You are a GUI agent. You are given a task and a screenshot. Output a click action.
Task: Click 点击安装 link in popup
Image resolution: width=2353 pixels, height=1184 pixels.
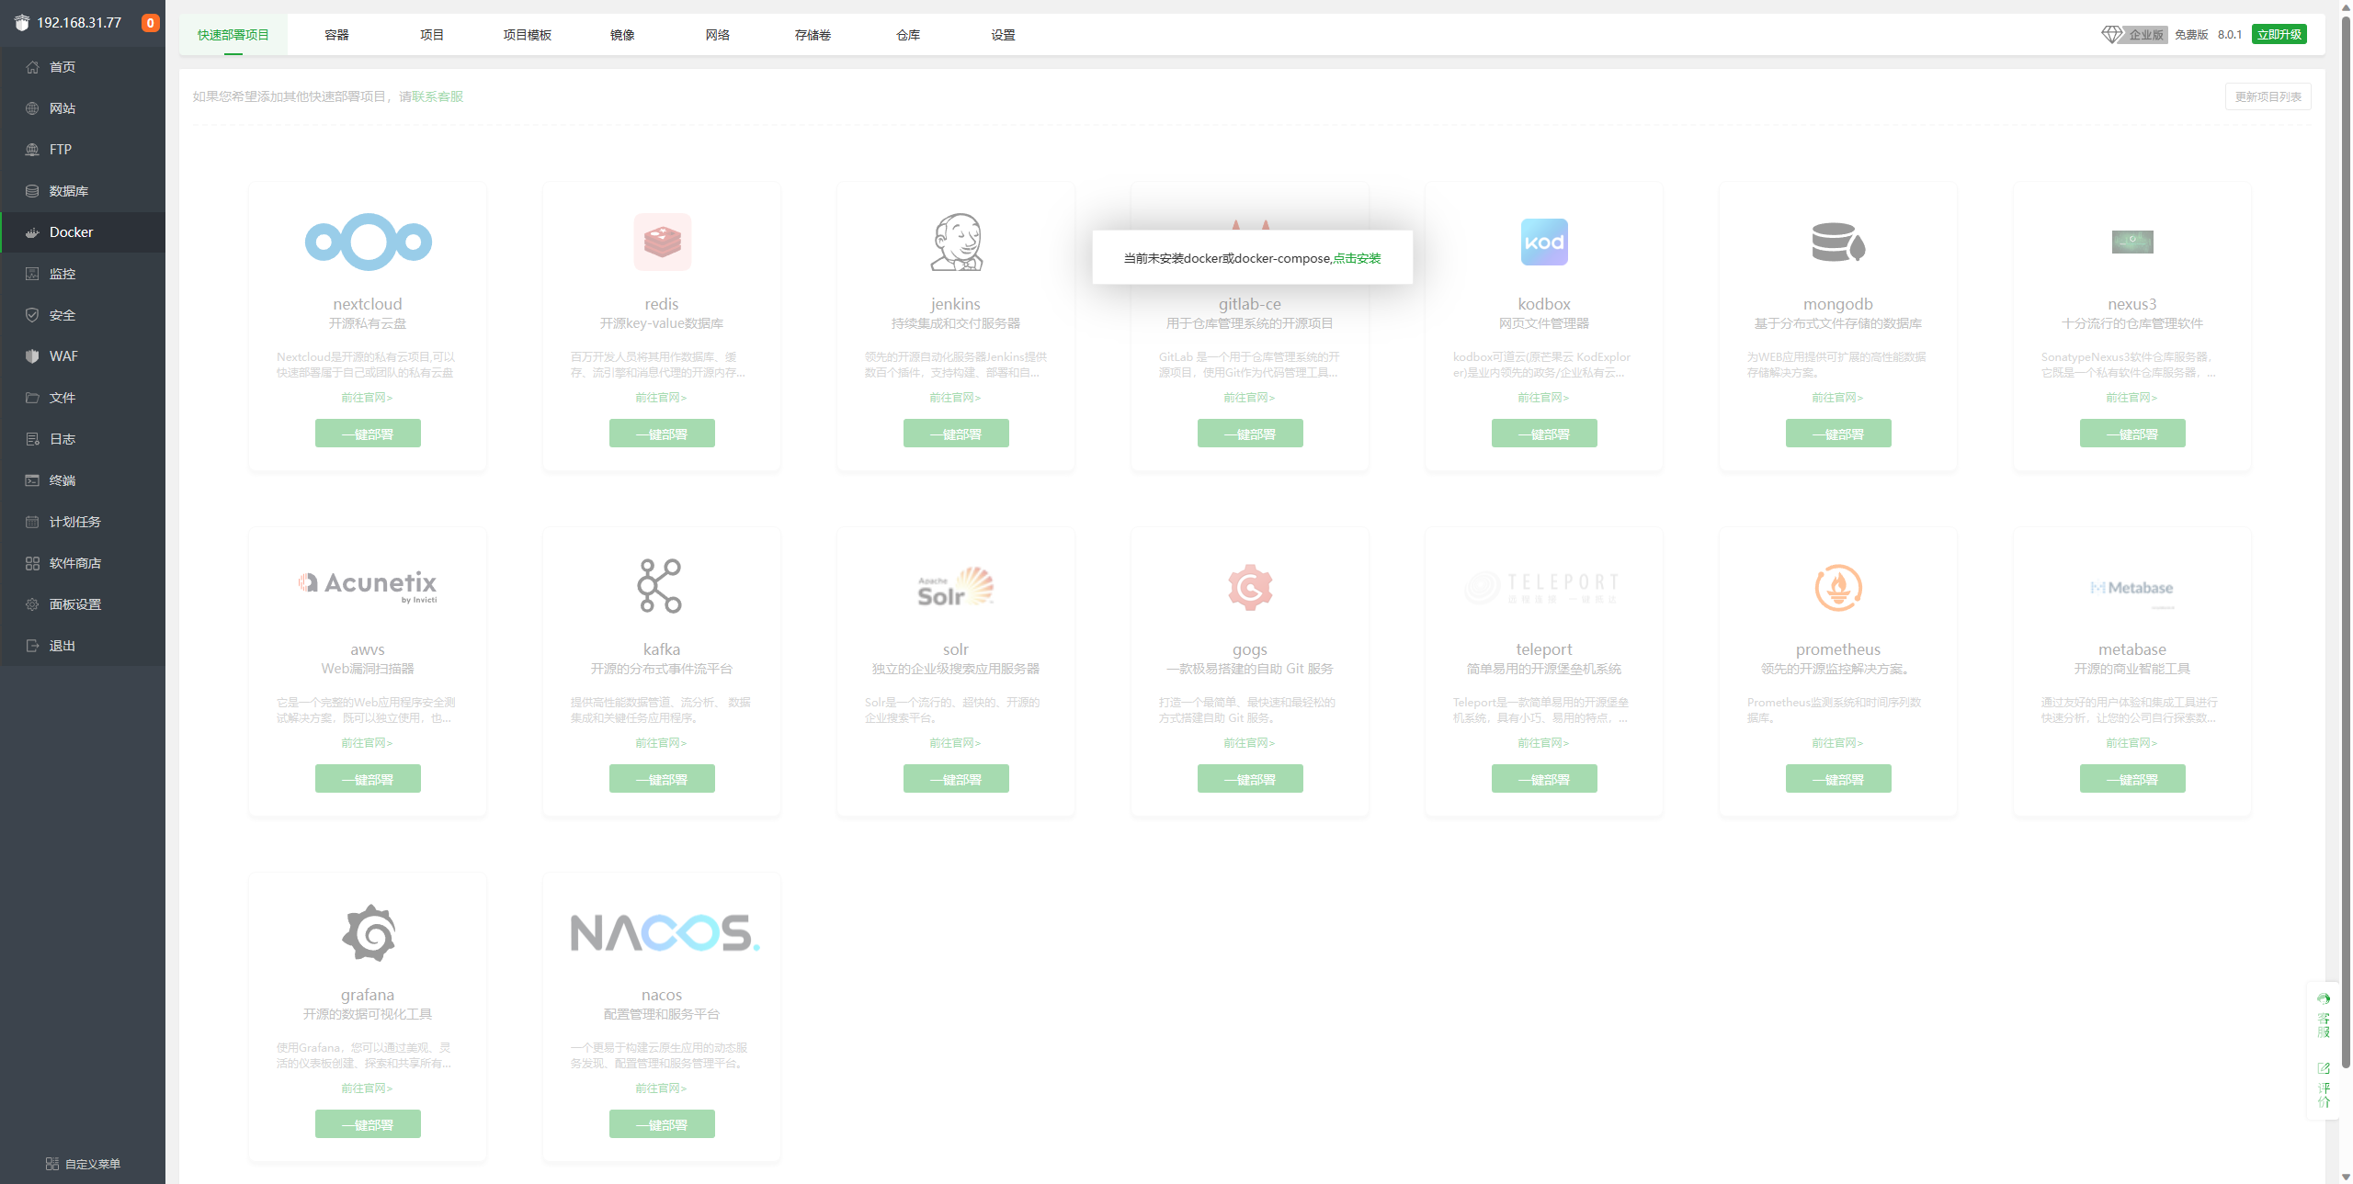(1358, 258)
